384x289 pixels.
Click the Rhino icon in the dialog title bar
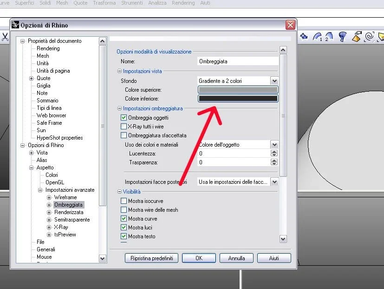pos(15,25)
